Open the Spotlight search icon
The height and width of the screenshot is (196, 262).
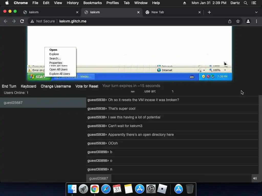[x=245, y=3]
